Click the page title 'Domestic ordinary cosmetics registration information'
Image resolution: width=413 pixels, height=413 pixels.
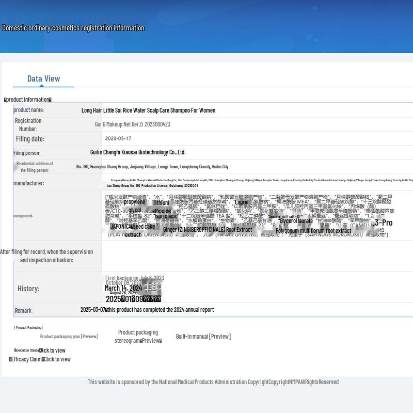(x=73, y=28)
